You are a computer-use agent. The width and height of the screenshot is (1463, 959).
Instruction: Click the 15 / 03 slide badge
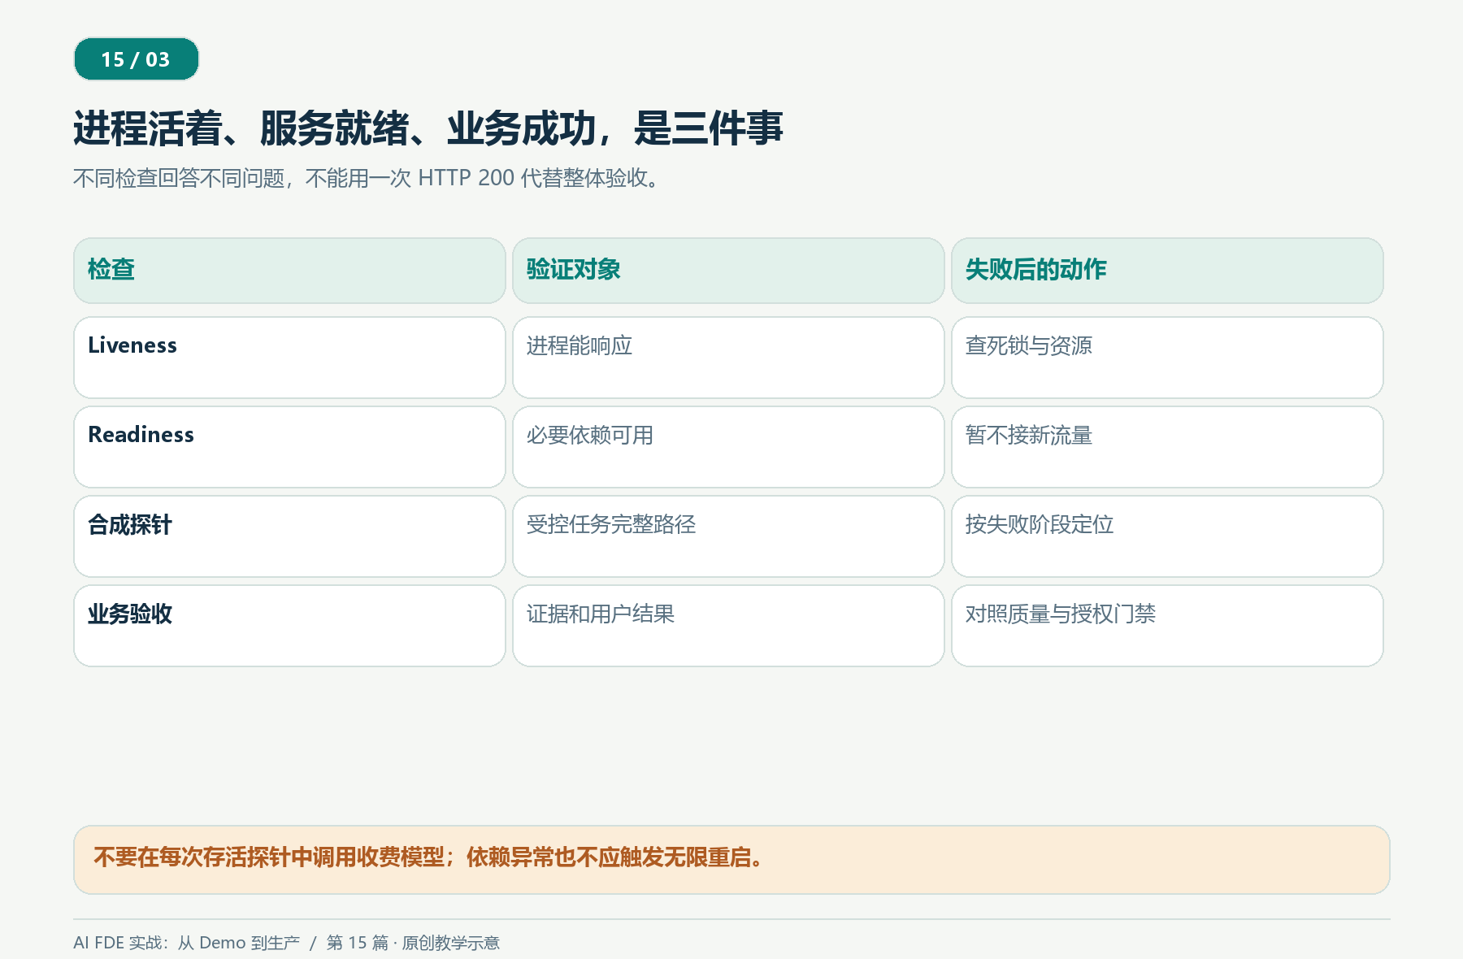click(137, 59)
